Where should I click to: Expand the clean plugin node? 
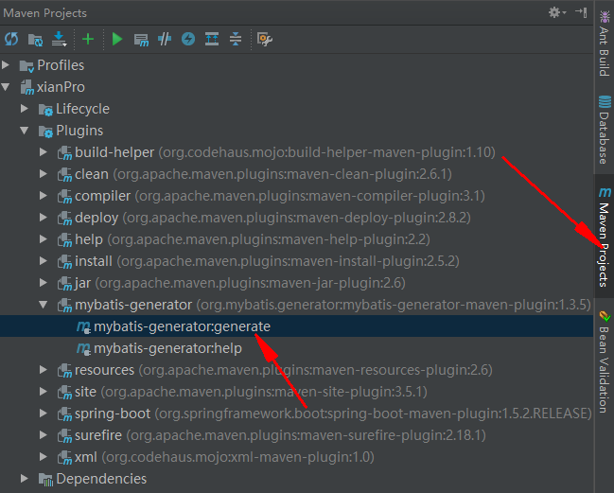(44, 174)
